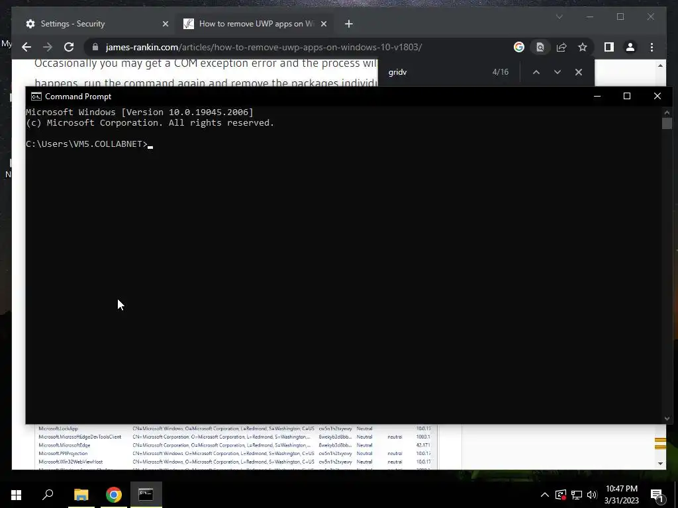Viewport: 678px width, 508px height.
Task: Share this page via share icon
Action: (x=561, y=47)
